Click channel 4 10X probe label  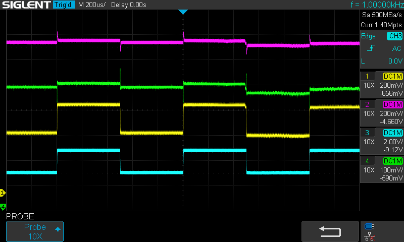pos(369,170)
